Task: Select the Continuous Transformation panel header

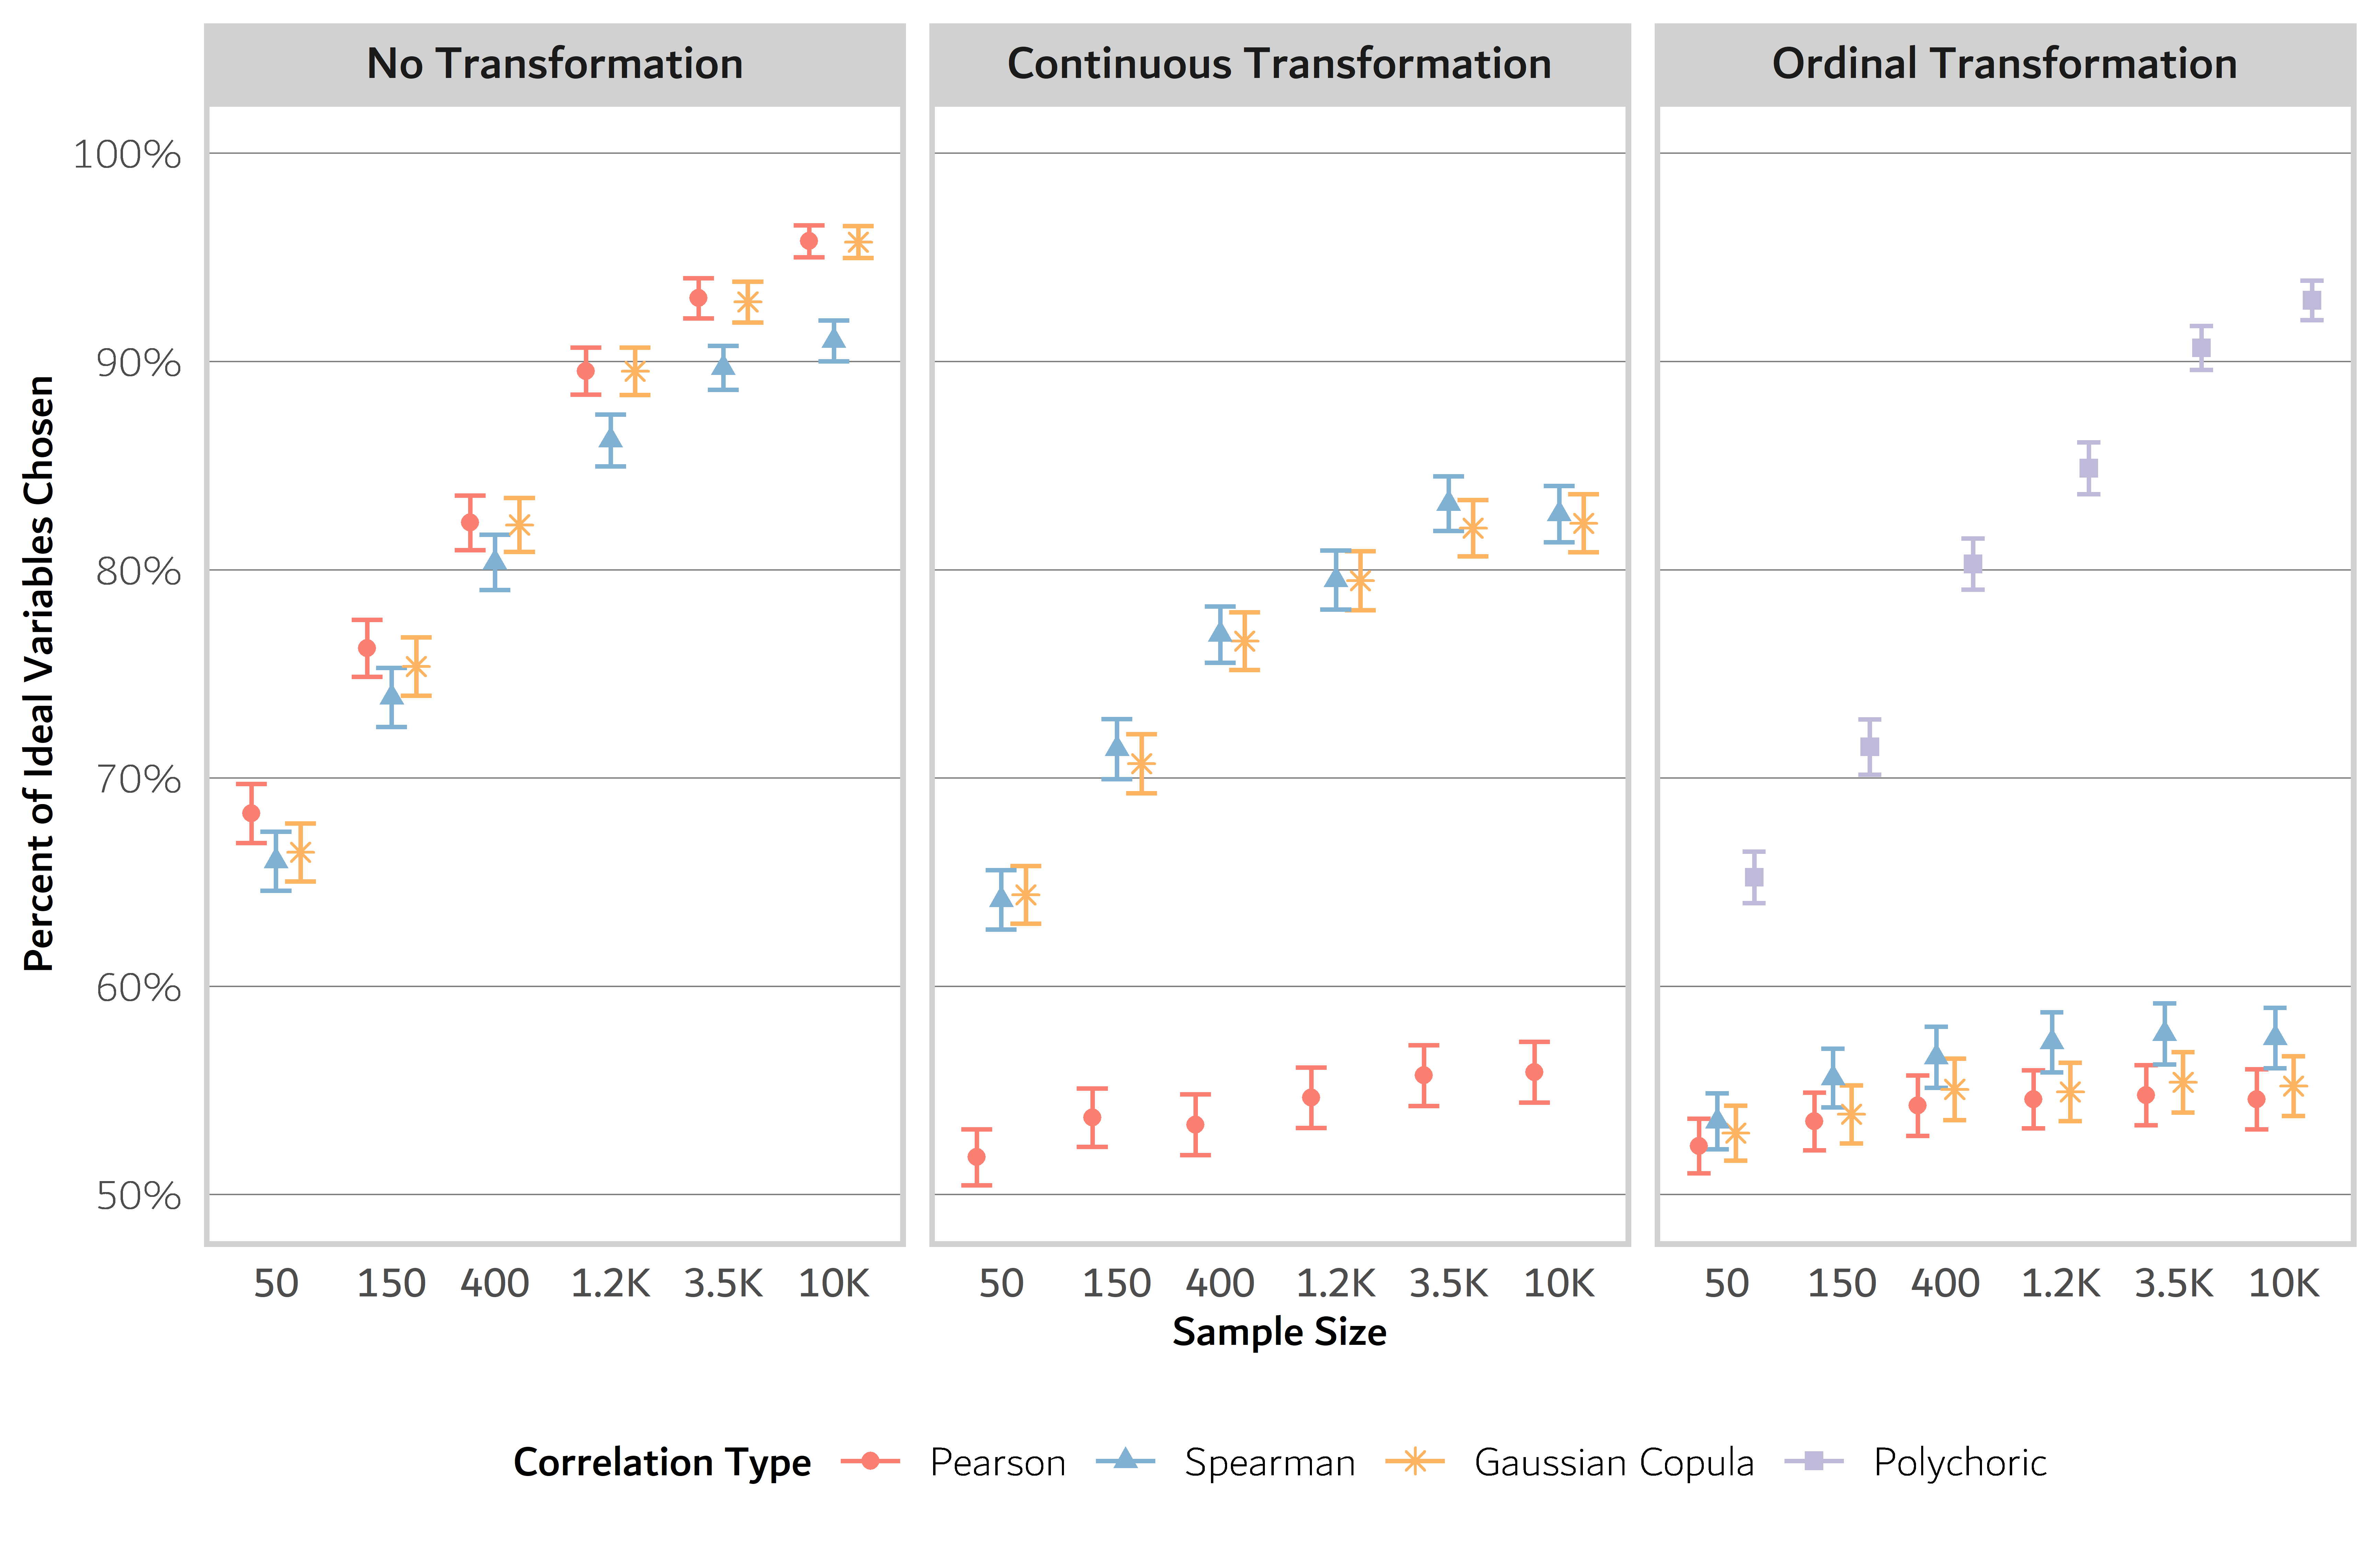Action: coord(1279,64)
